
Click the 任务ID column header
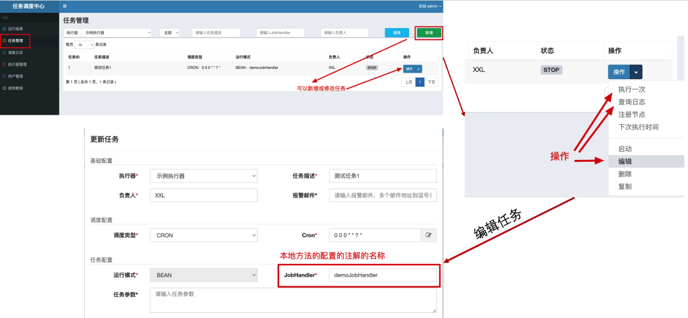point(73,57)
